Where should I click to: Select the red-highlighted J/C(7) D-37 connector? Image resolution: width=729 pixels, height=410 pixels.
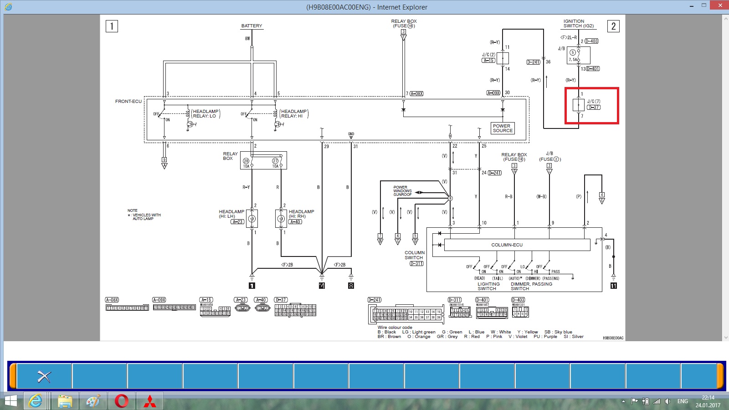coord(591,106)
